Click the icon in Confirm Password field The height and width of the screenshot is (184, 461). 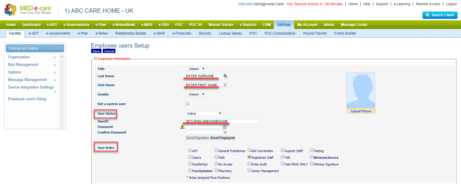(x=225, y=132)
